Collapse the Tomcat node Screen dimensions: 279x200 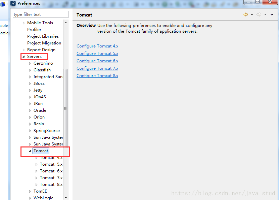tap(30, 151)
